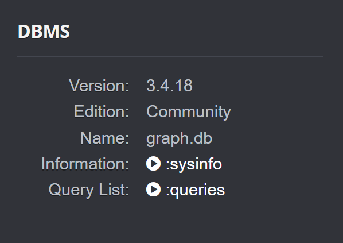Select the graph.db database name
This screenshot has height=243, width=343.
179,139
